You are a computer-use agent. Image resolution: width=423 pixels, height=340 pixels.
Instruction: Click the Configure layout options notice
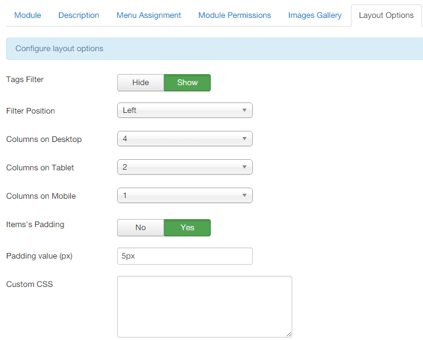[x=215, y=49]
